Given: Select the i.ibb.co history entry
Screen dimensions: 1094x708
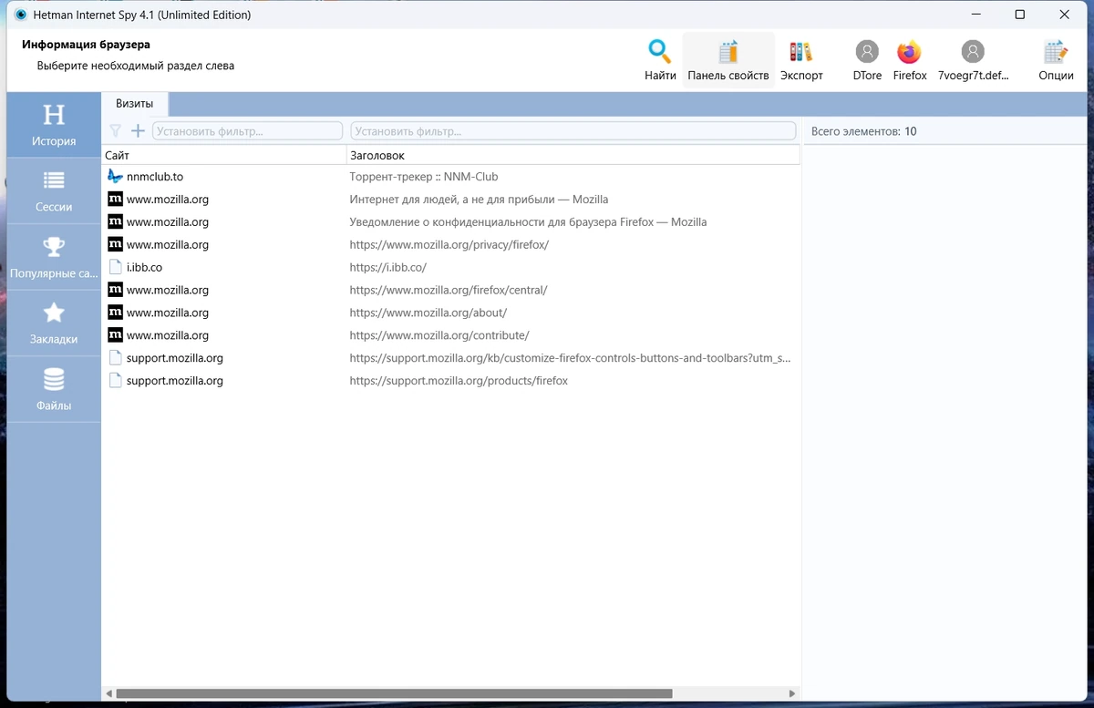Looking at the screenshot, I should 451,267.
